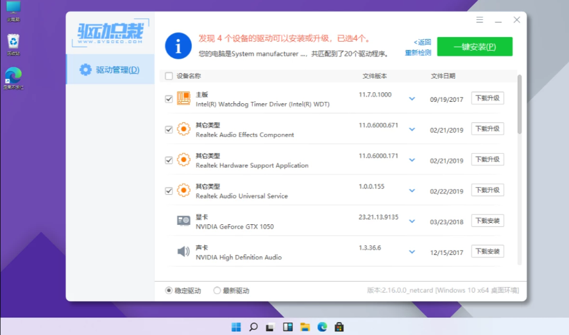Download upgrade for Realtek Audio Effects Component
The image size is (569, 335).
click(488, 129)
